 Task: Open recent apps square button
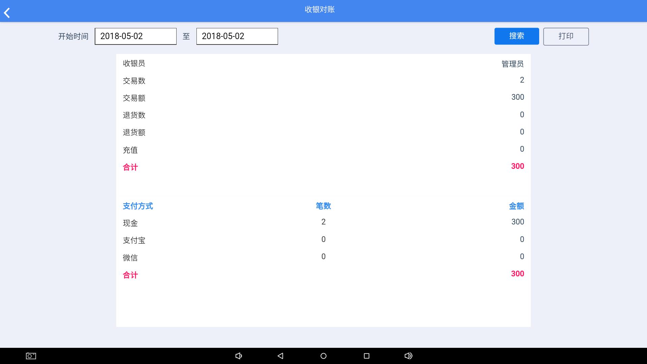coord(367,356)
